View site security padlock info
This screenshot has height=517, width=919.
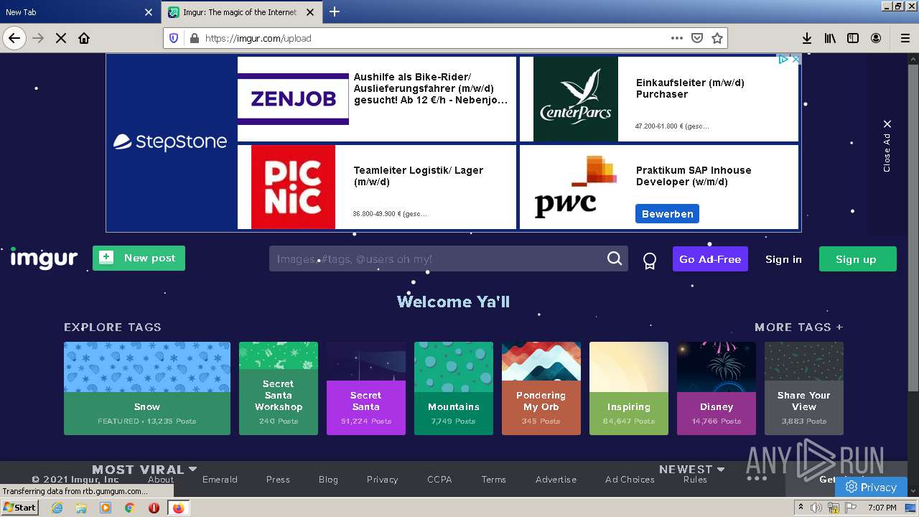click(x=193, y=38)
